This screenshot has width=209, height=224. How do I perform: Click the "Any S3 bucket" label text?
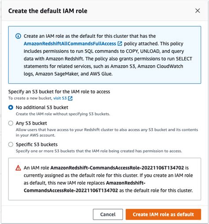(31, 123)
